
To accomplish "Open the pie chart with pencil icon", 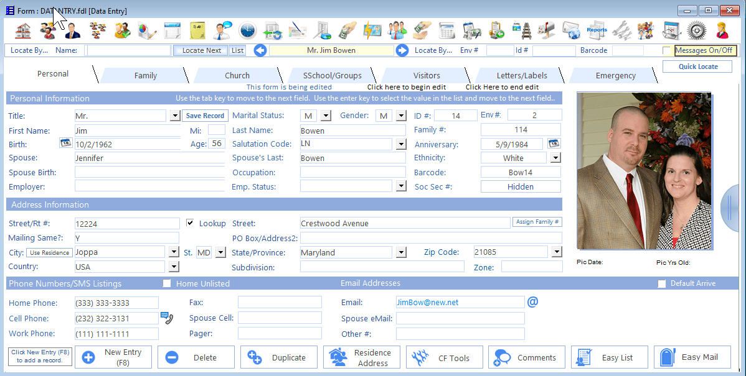I will click(147, 31).
